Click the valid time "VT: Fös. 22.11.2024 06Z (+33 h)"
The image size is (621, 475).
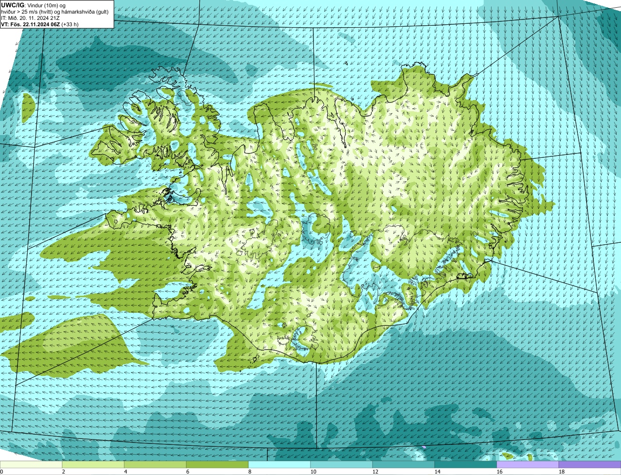click(40, 24)
